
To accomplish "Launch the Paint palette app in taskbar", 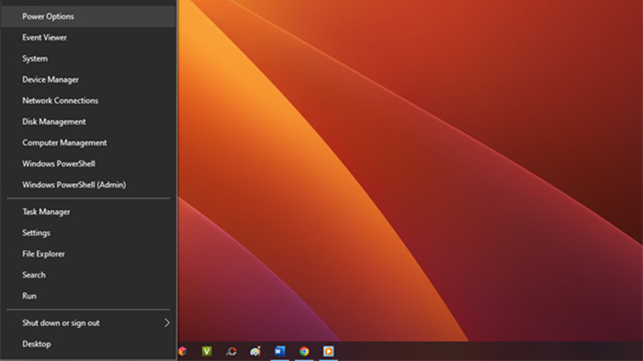I will tap(255, 351).
